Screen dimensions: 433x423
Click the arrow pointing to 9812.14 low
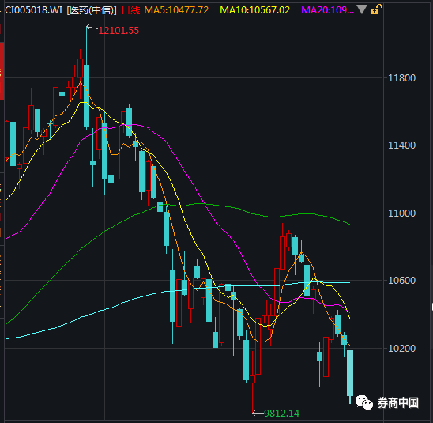(x=258, y=413)
